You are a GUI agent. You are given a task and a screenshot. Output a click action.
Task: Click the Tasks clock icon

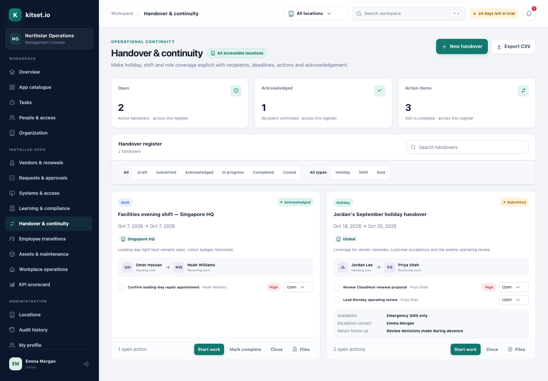(12, 102)
